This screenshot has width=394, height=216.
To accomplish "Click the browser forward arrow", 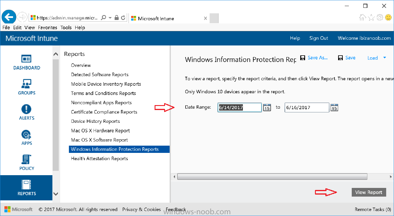I will [x=22, y=17].
